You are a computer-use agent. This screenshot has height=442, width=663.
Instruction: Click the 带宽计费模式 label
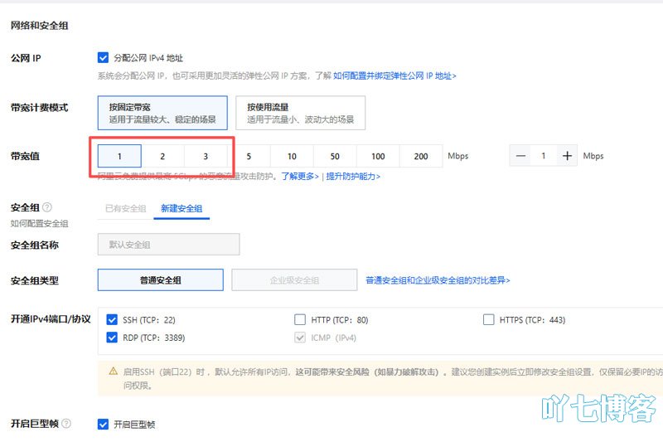point(39,108)
